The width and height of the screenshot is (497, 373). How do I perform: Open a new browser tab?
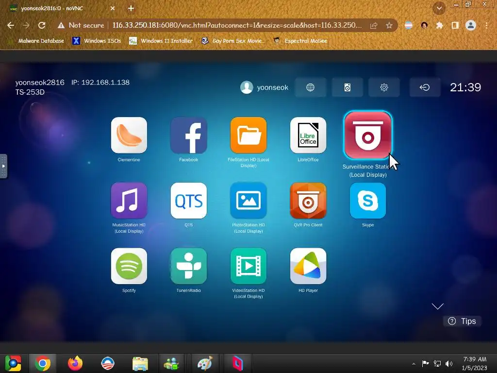tap(131, 8)
